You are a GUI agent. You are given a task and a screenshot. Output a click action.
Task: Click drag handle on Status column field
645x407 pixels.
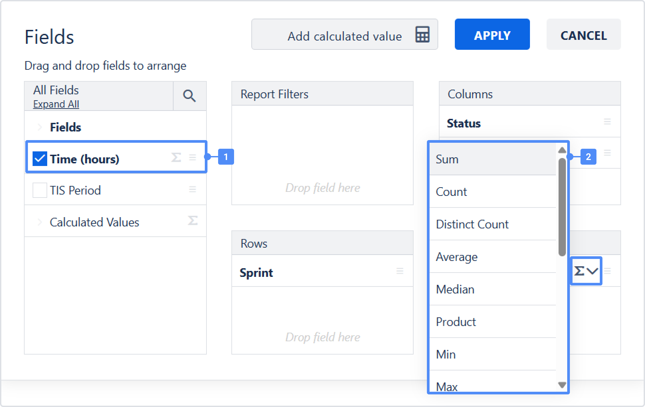[607, 122]
